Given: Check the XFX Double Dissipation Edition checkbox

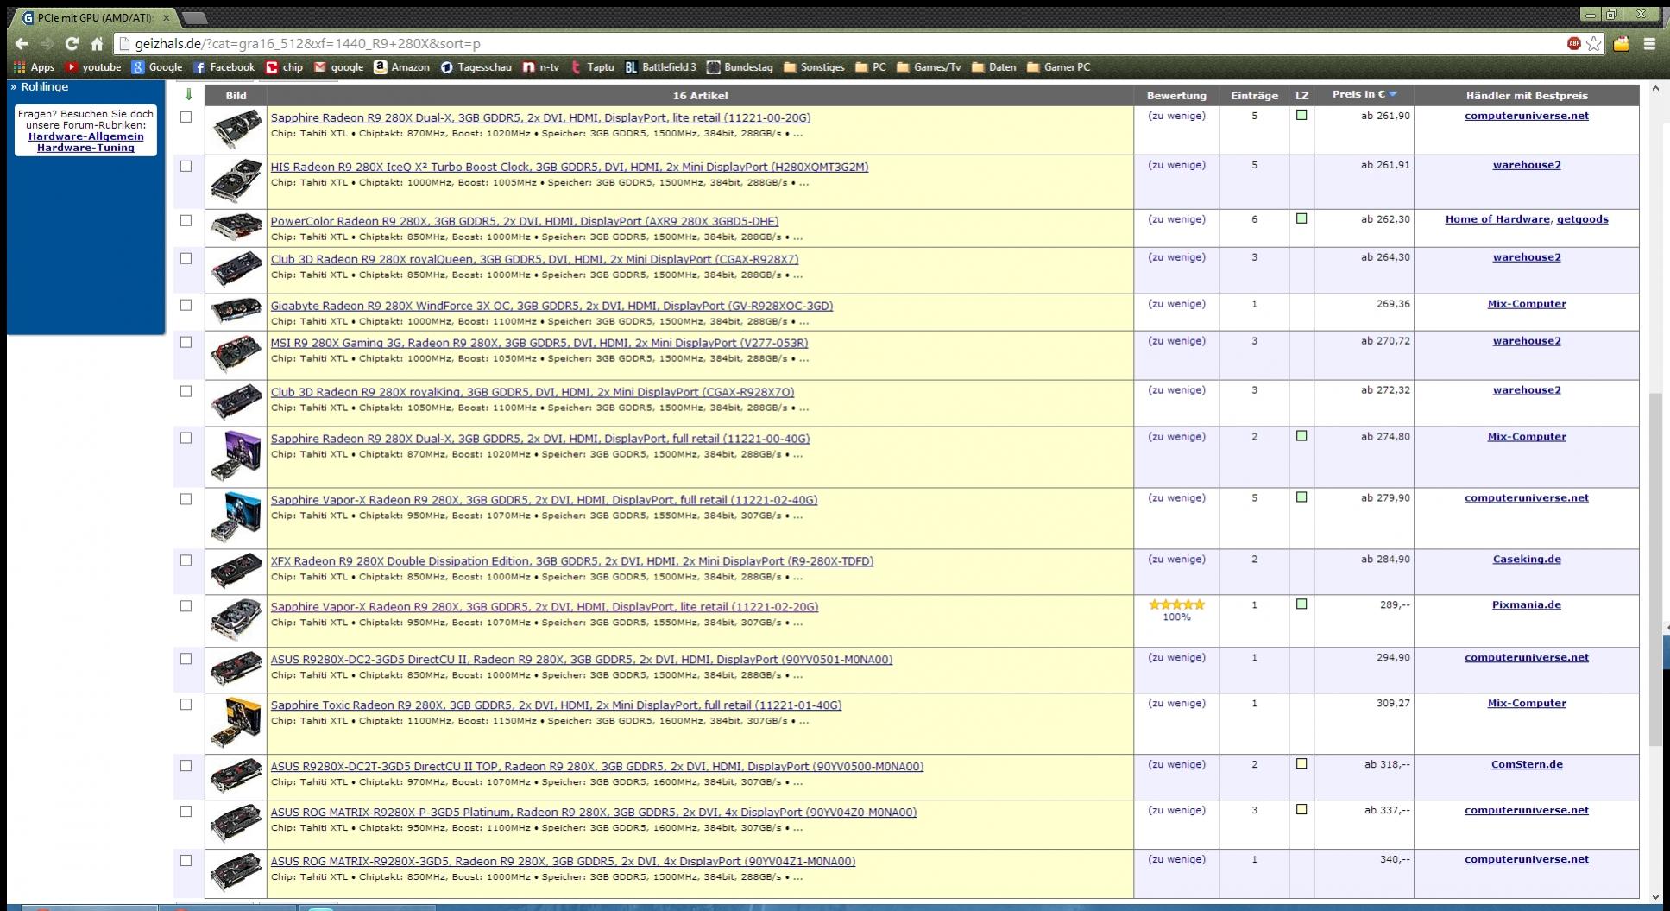Looking at the screenshot, I should click(186, 561).
